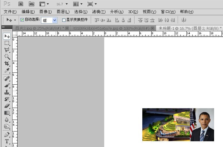Open the 编辑(E) menu
The width and height of the screenshot is (223, 147).
coord(28,12)
